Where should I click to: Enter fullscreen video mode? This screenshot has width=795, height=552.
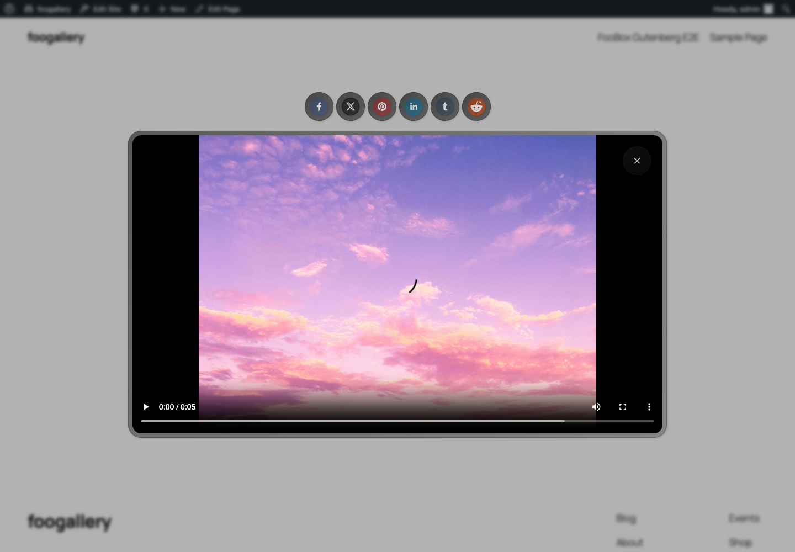click(623, 407)
